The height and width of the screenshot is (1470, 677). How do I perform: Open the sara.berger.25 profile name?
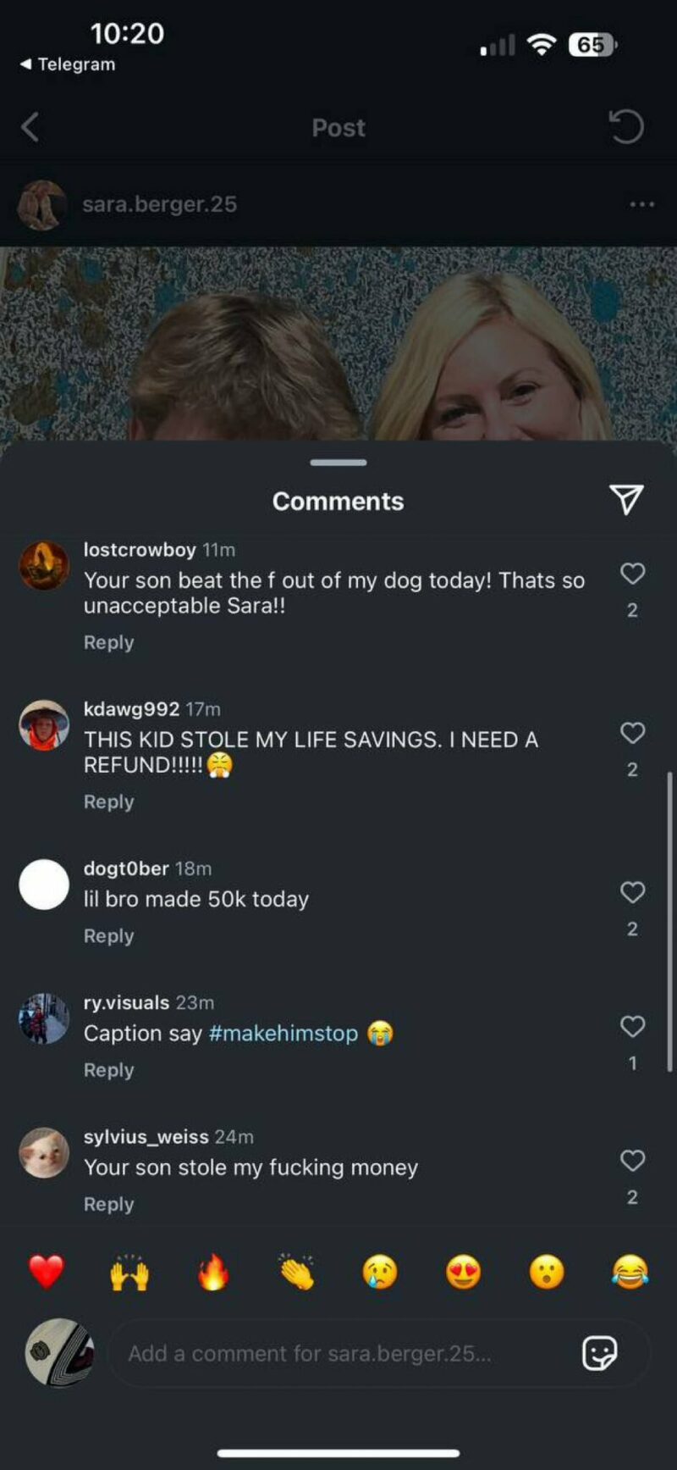(159, 204)
